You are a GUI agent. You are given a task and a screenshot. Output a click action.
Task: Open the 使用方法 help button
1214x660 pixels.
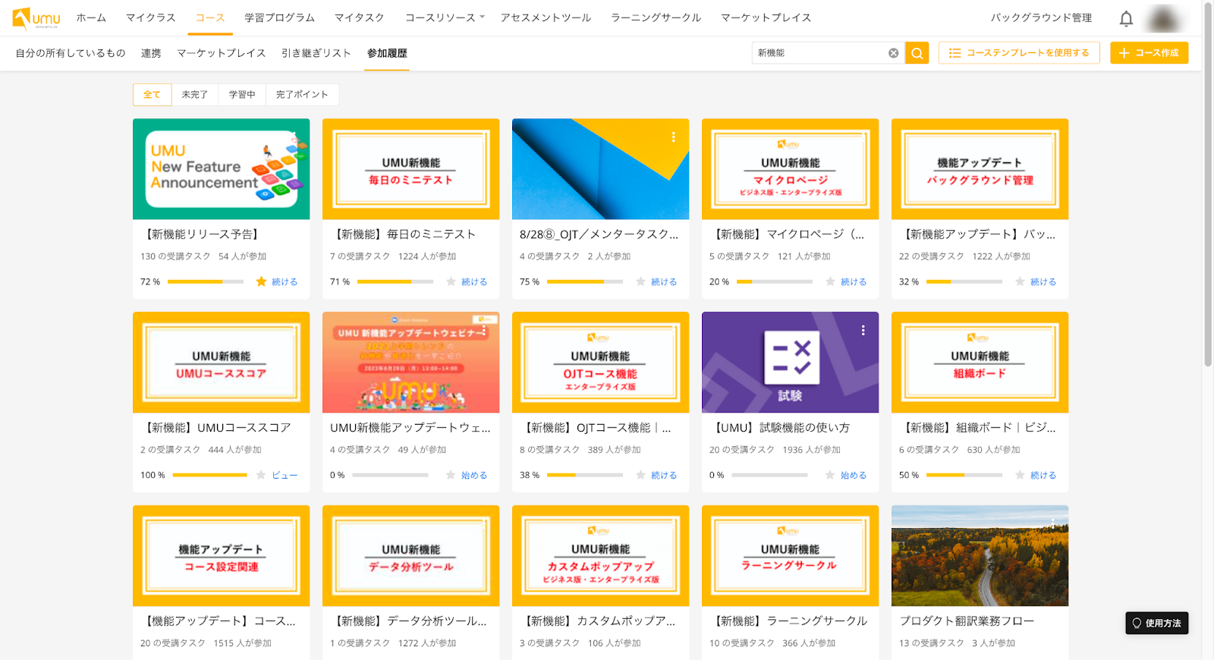[1156, 623]
